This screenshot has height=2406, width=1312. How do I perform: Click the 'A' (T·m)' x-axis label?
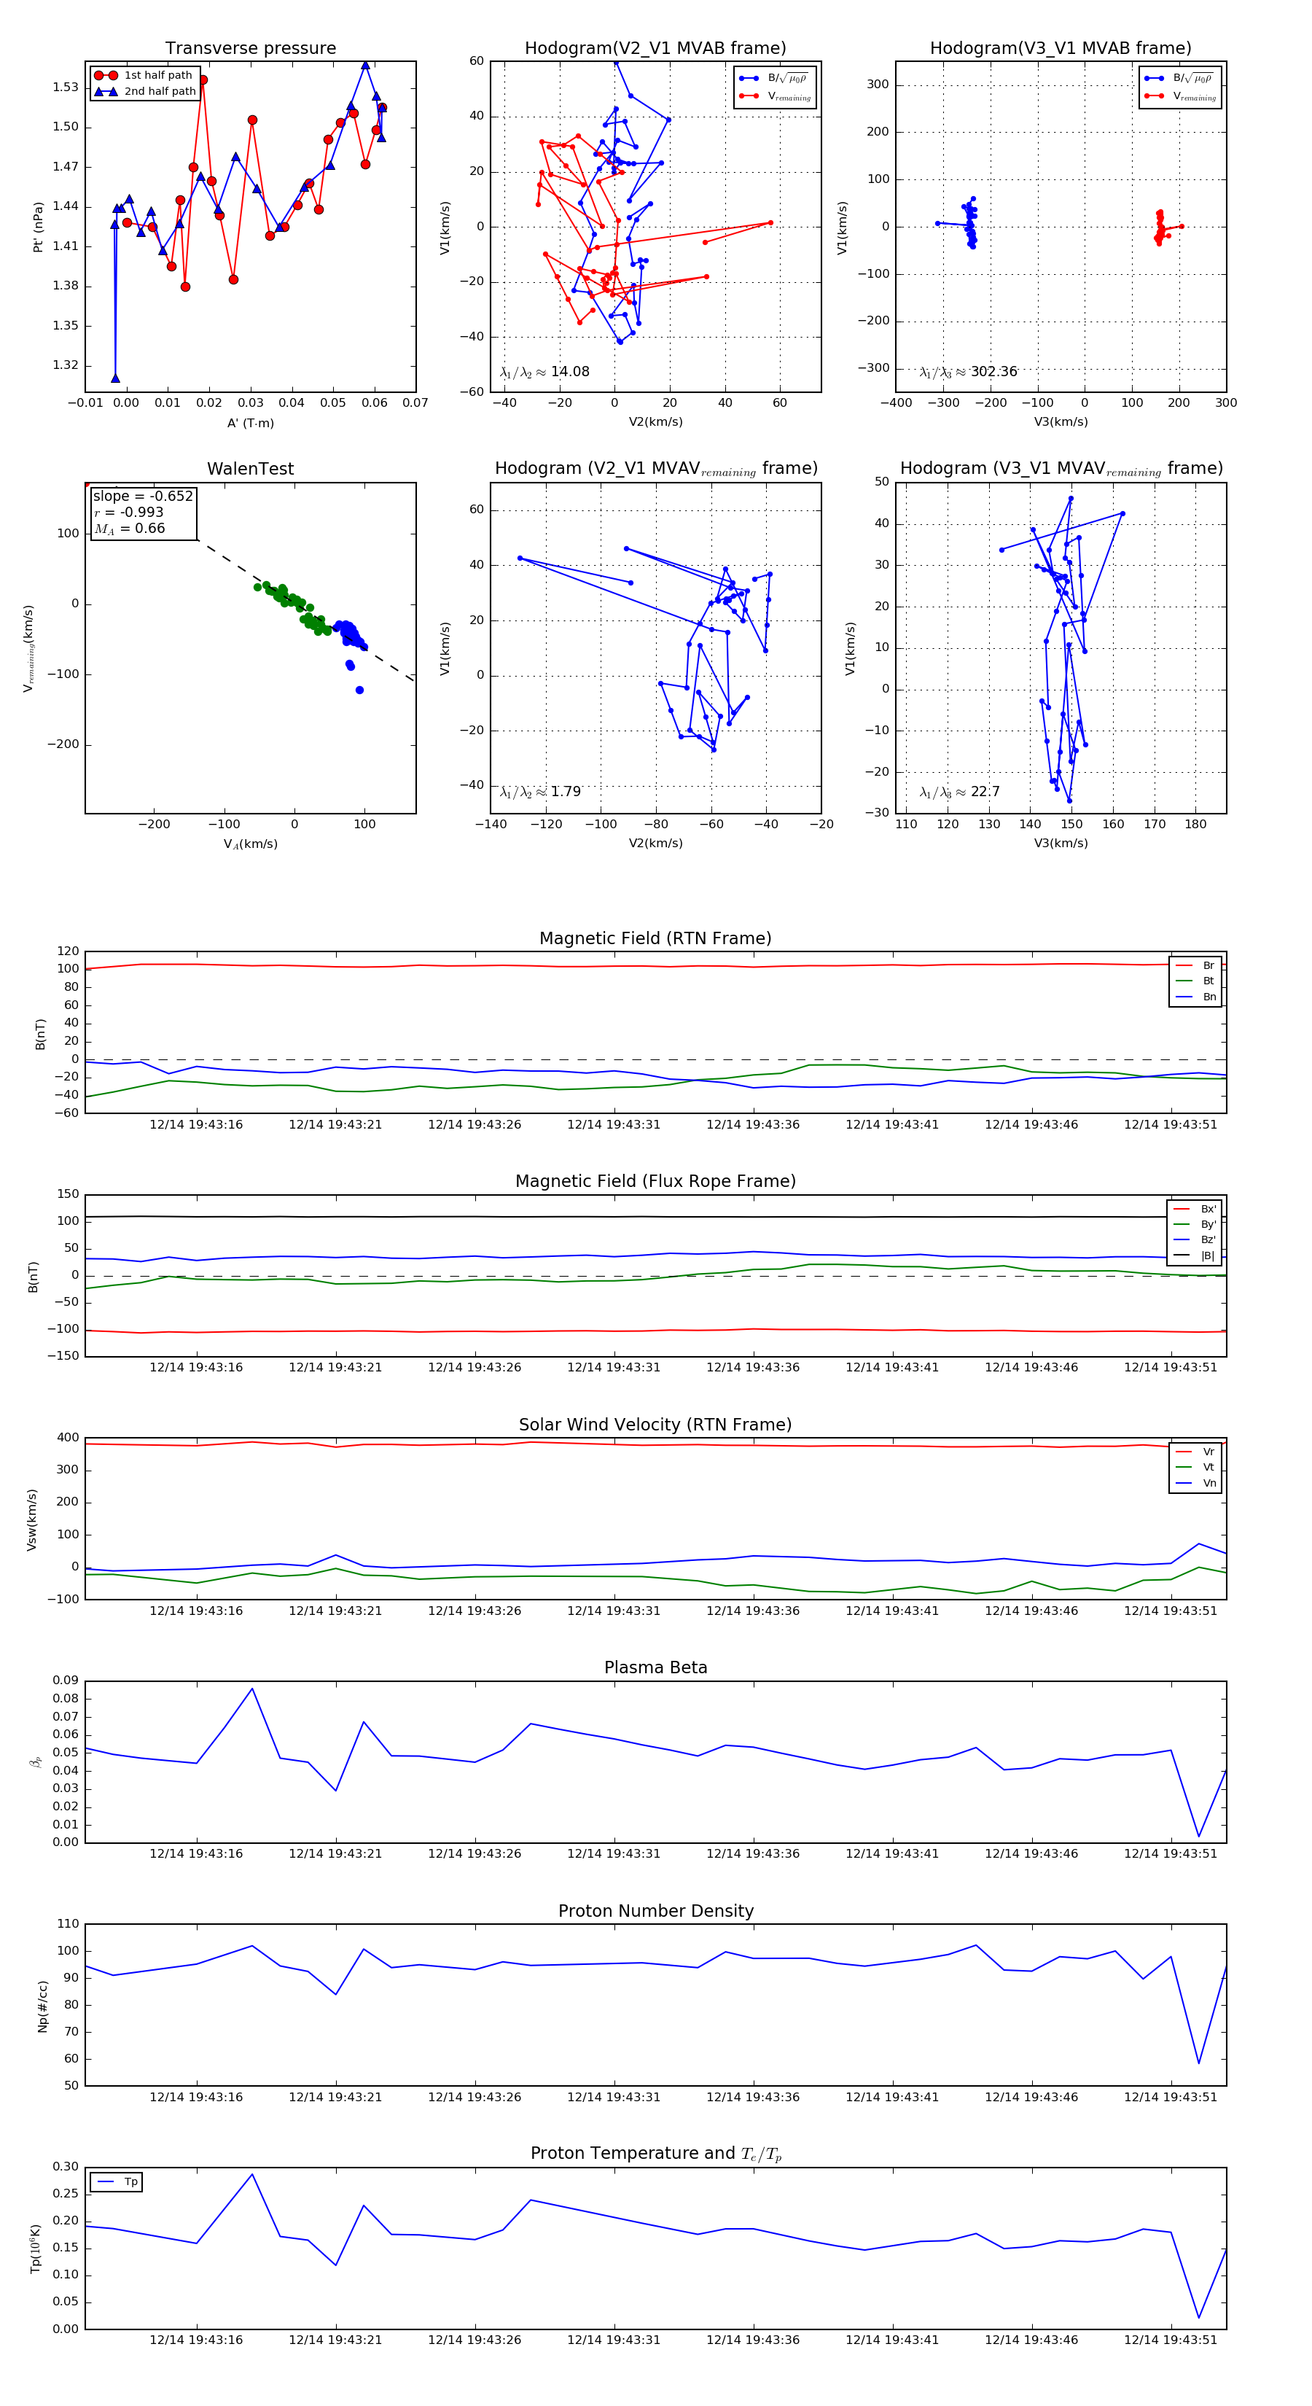tap(250, 423)
